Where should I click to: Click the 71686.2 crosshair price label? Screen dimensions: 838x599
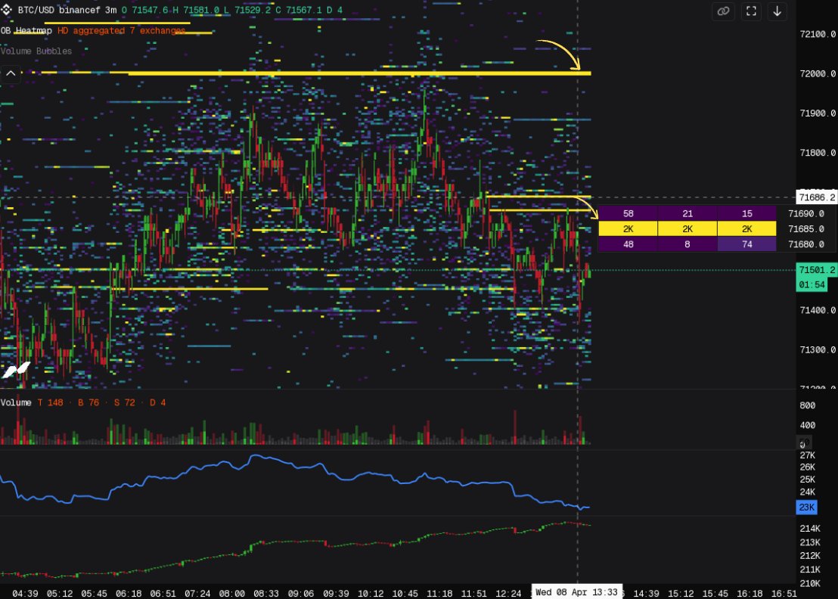[x=817, y=197]
